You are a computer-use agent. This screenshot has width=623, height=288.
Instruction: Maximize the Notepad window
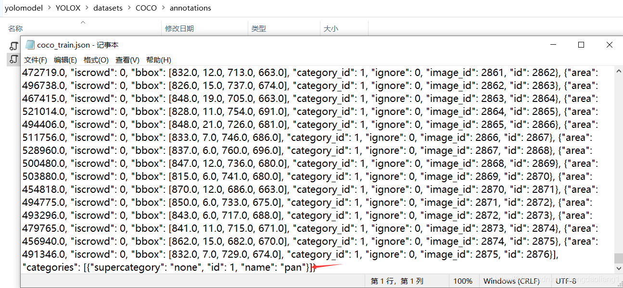pos(581,45)
